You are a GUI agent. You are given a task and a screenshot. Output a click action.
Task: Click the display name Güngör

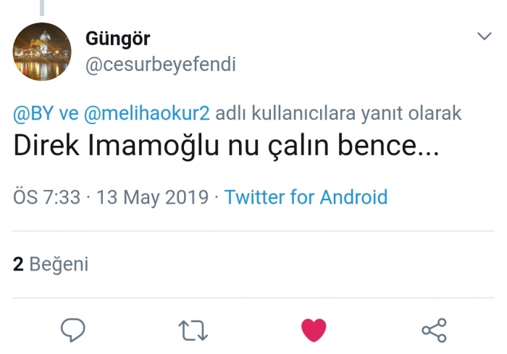[x=117, y=38]
